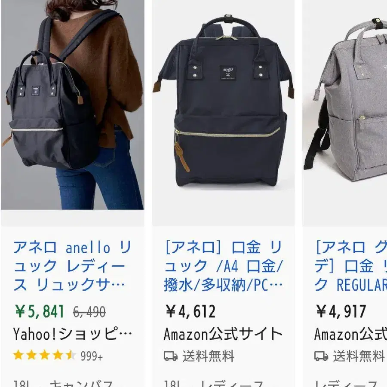The image size is (387, 387).
Task: Select the Amazon公式サイト seller under ¥4,612
Action: [x=223, y=334]
